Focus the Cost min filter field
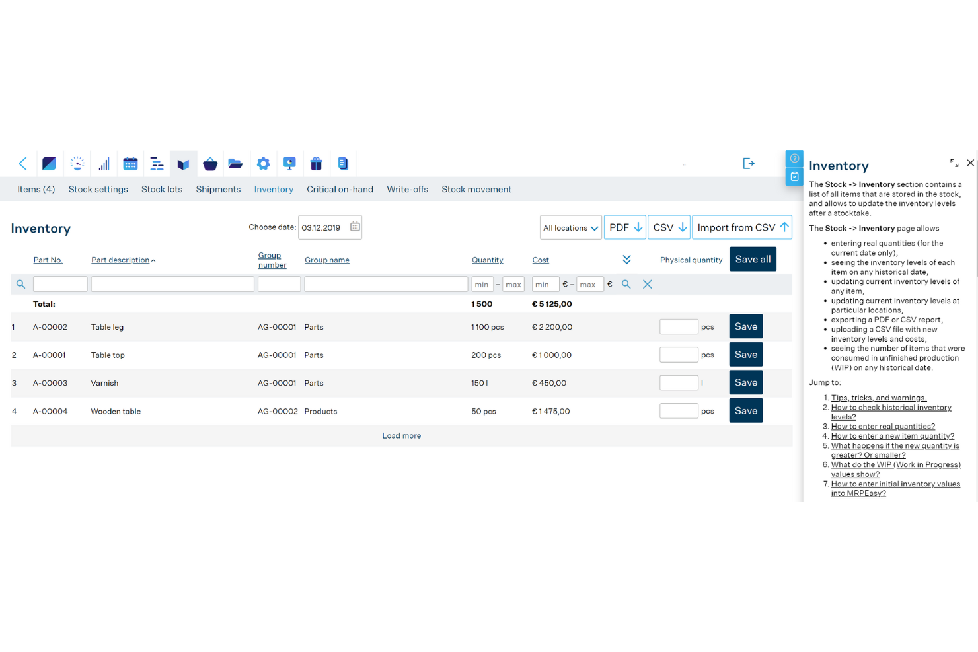978x652 pixels. tap(546, 285)
